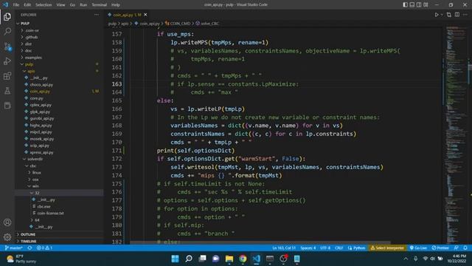This screenshot has height=266, width=472.
Task: Click the feedback icon in status bar
Action: pos(457,248)
